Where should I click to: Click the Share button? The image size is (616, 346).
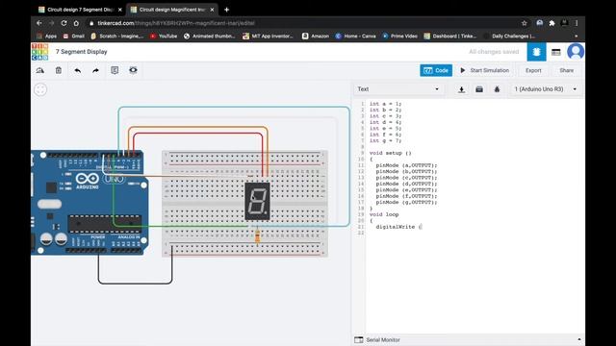566,70
